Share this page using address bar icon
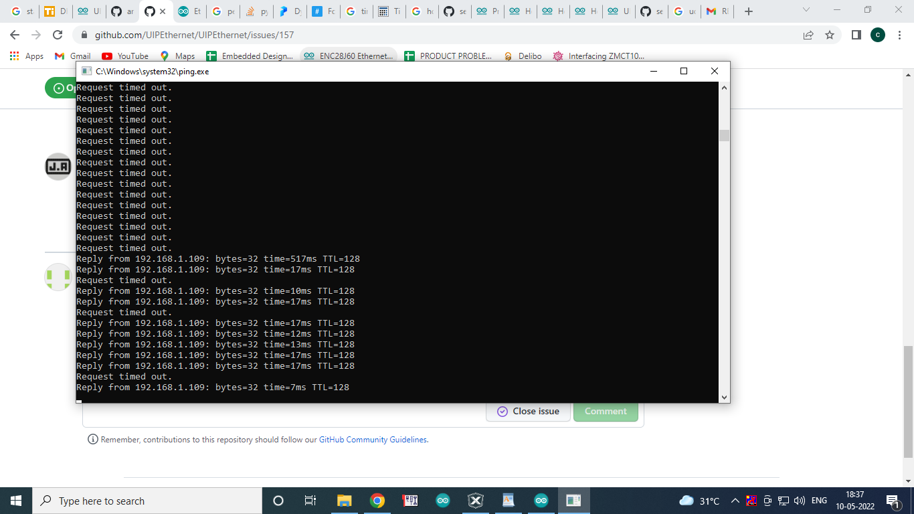The height and width of the screenshot is (514, 914). point(808,35)
